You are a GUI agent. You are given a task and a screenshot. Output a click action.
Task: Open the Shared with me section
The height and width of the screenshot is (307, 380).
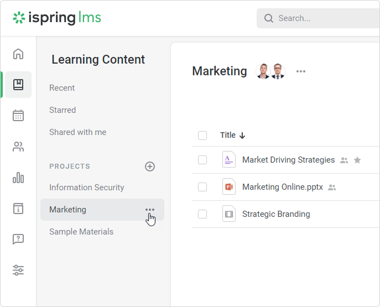point(77,132)
